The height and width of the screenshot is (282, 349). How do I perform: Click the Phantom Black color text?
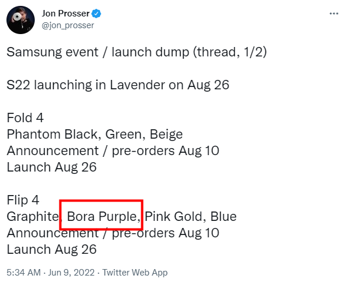pos(52,135)
